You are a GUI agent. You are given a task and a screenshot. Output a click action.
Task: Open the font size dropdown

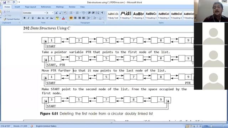coord(53,13)
